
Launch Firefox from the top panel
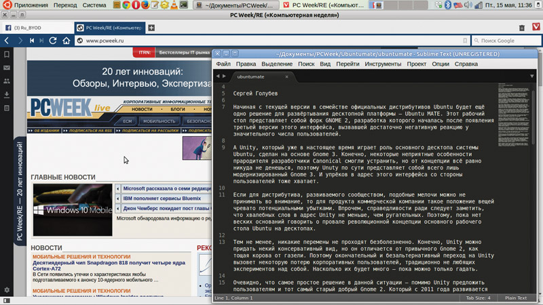145,5
